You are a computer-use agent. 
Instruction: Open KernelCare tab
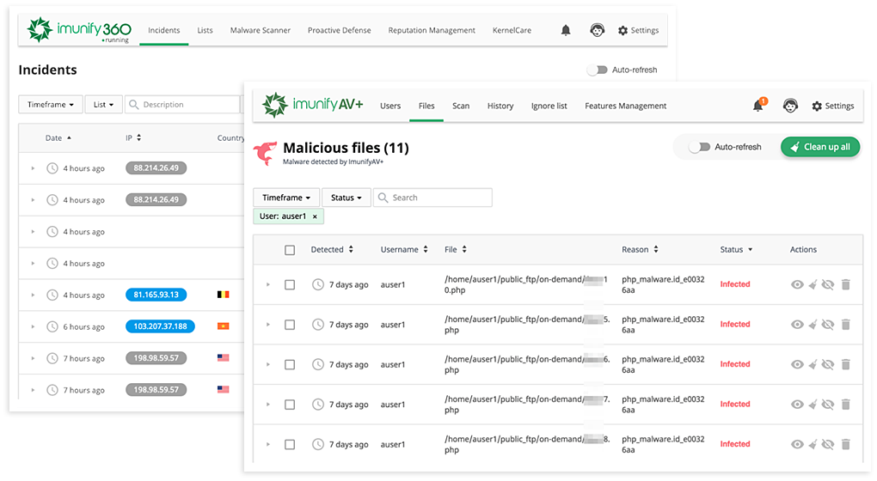click(512, 30)
